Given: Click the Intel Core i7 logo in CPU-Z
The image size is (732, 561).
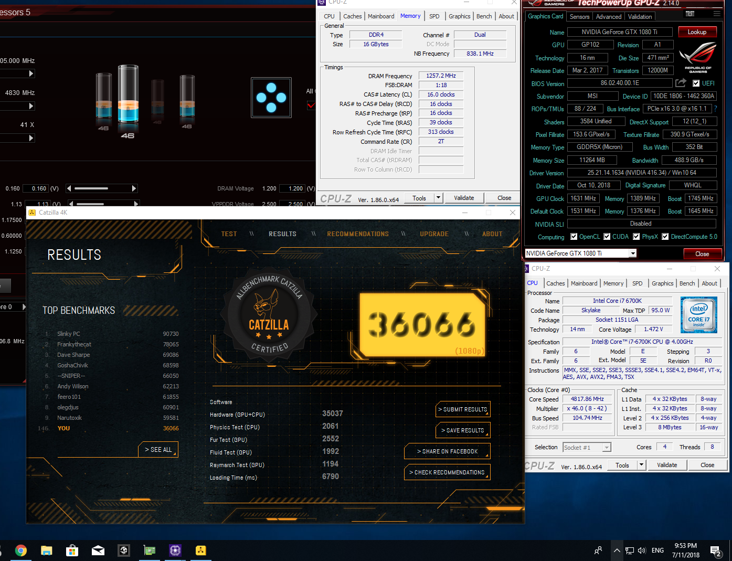Looking at the screenshot, I should [698, 315].
